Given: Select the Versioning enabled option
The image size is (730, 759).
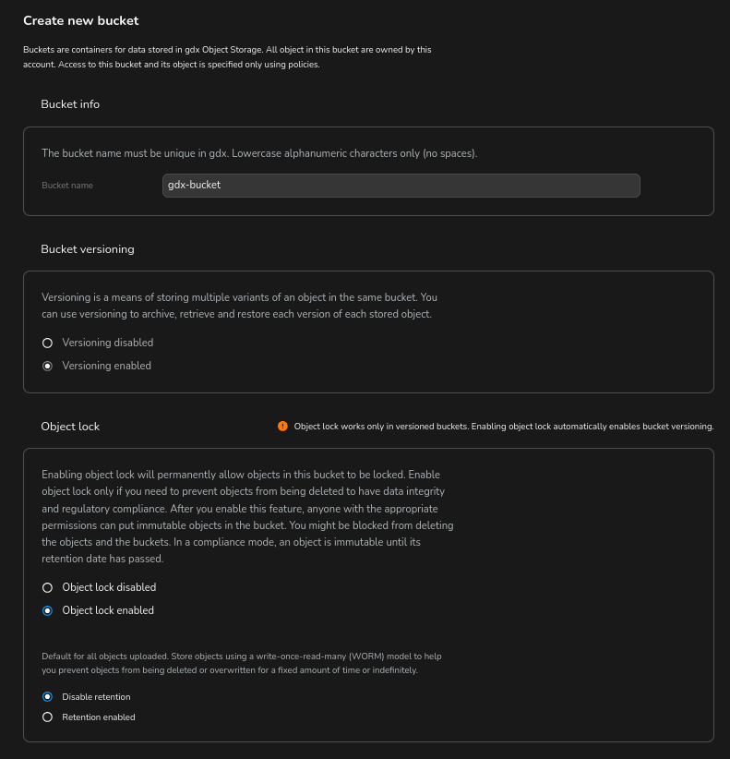Looking at the screenshot, I should pyautogui.click(x=48, y=366).
